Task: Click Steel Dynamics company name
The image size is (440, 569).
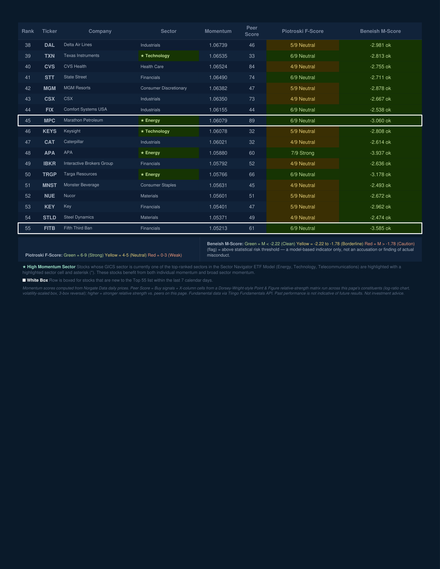Action: point(79,217)
